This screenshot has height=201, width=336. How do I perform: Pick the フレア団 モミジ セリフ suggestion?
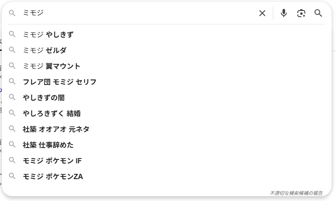[60, 82]
